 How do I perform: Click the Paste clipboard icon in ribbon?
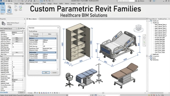tap(16, 7)
